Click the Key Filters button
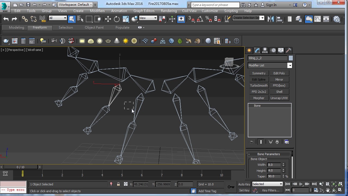 click(271, 190)
